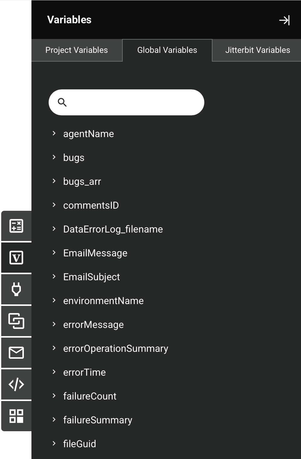Choose the environmentName variable
Viewport: 301px width, 459px height.
(103, 301)
